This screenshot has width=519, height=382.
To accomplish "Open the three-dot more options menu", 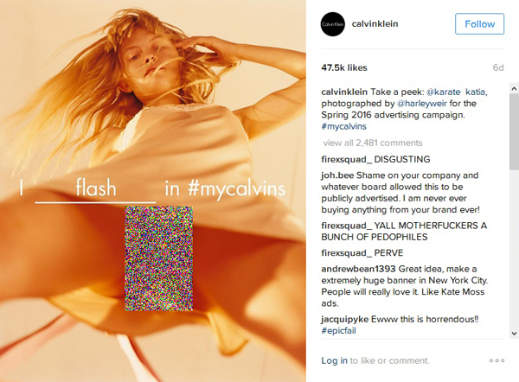I will point(497,360).
